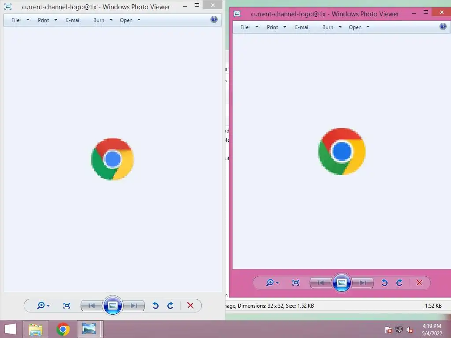Click E-mail in left viewer toolbar
451x338 pixels.
[74, 20]
